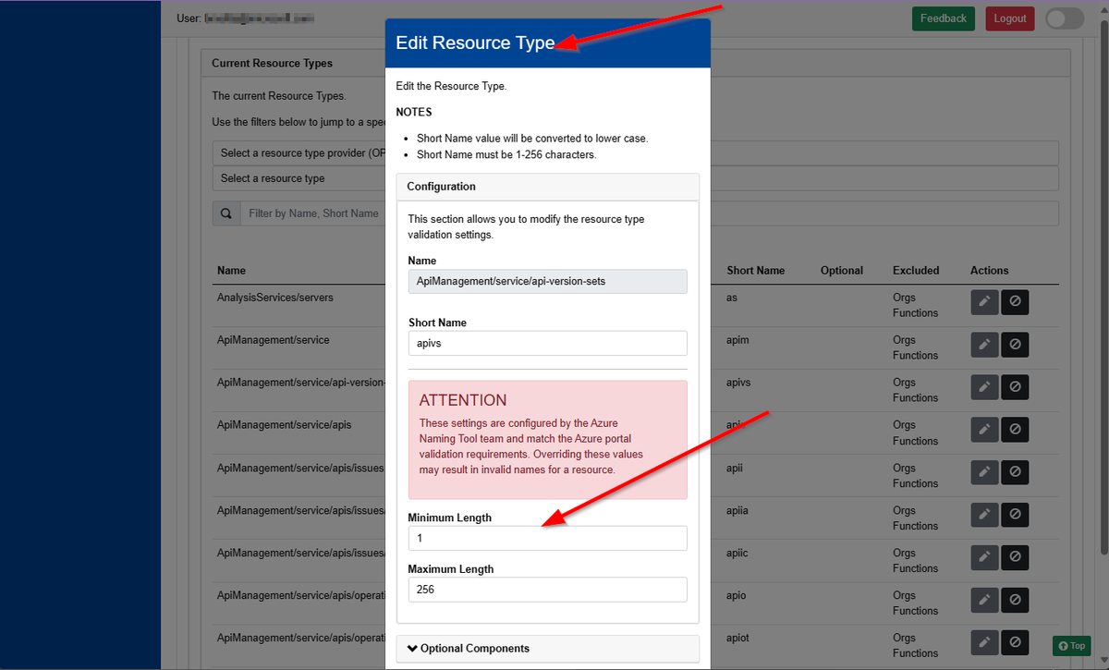Image resolution: width=1109 pixels, height=670 pixels.
Task: Edit pencil icon for apio row
Action: (x=984, y=600)
